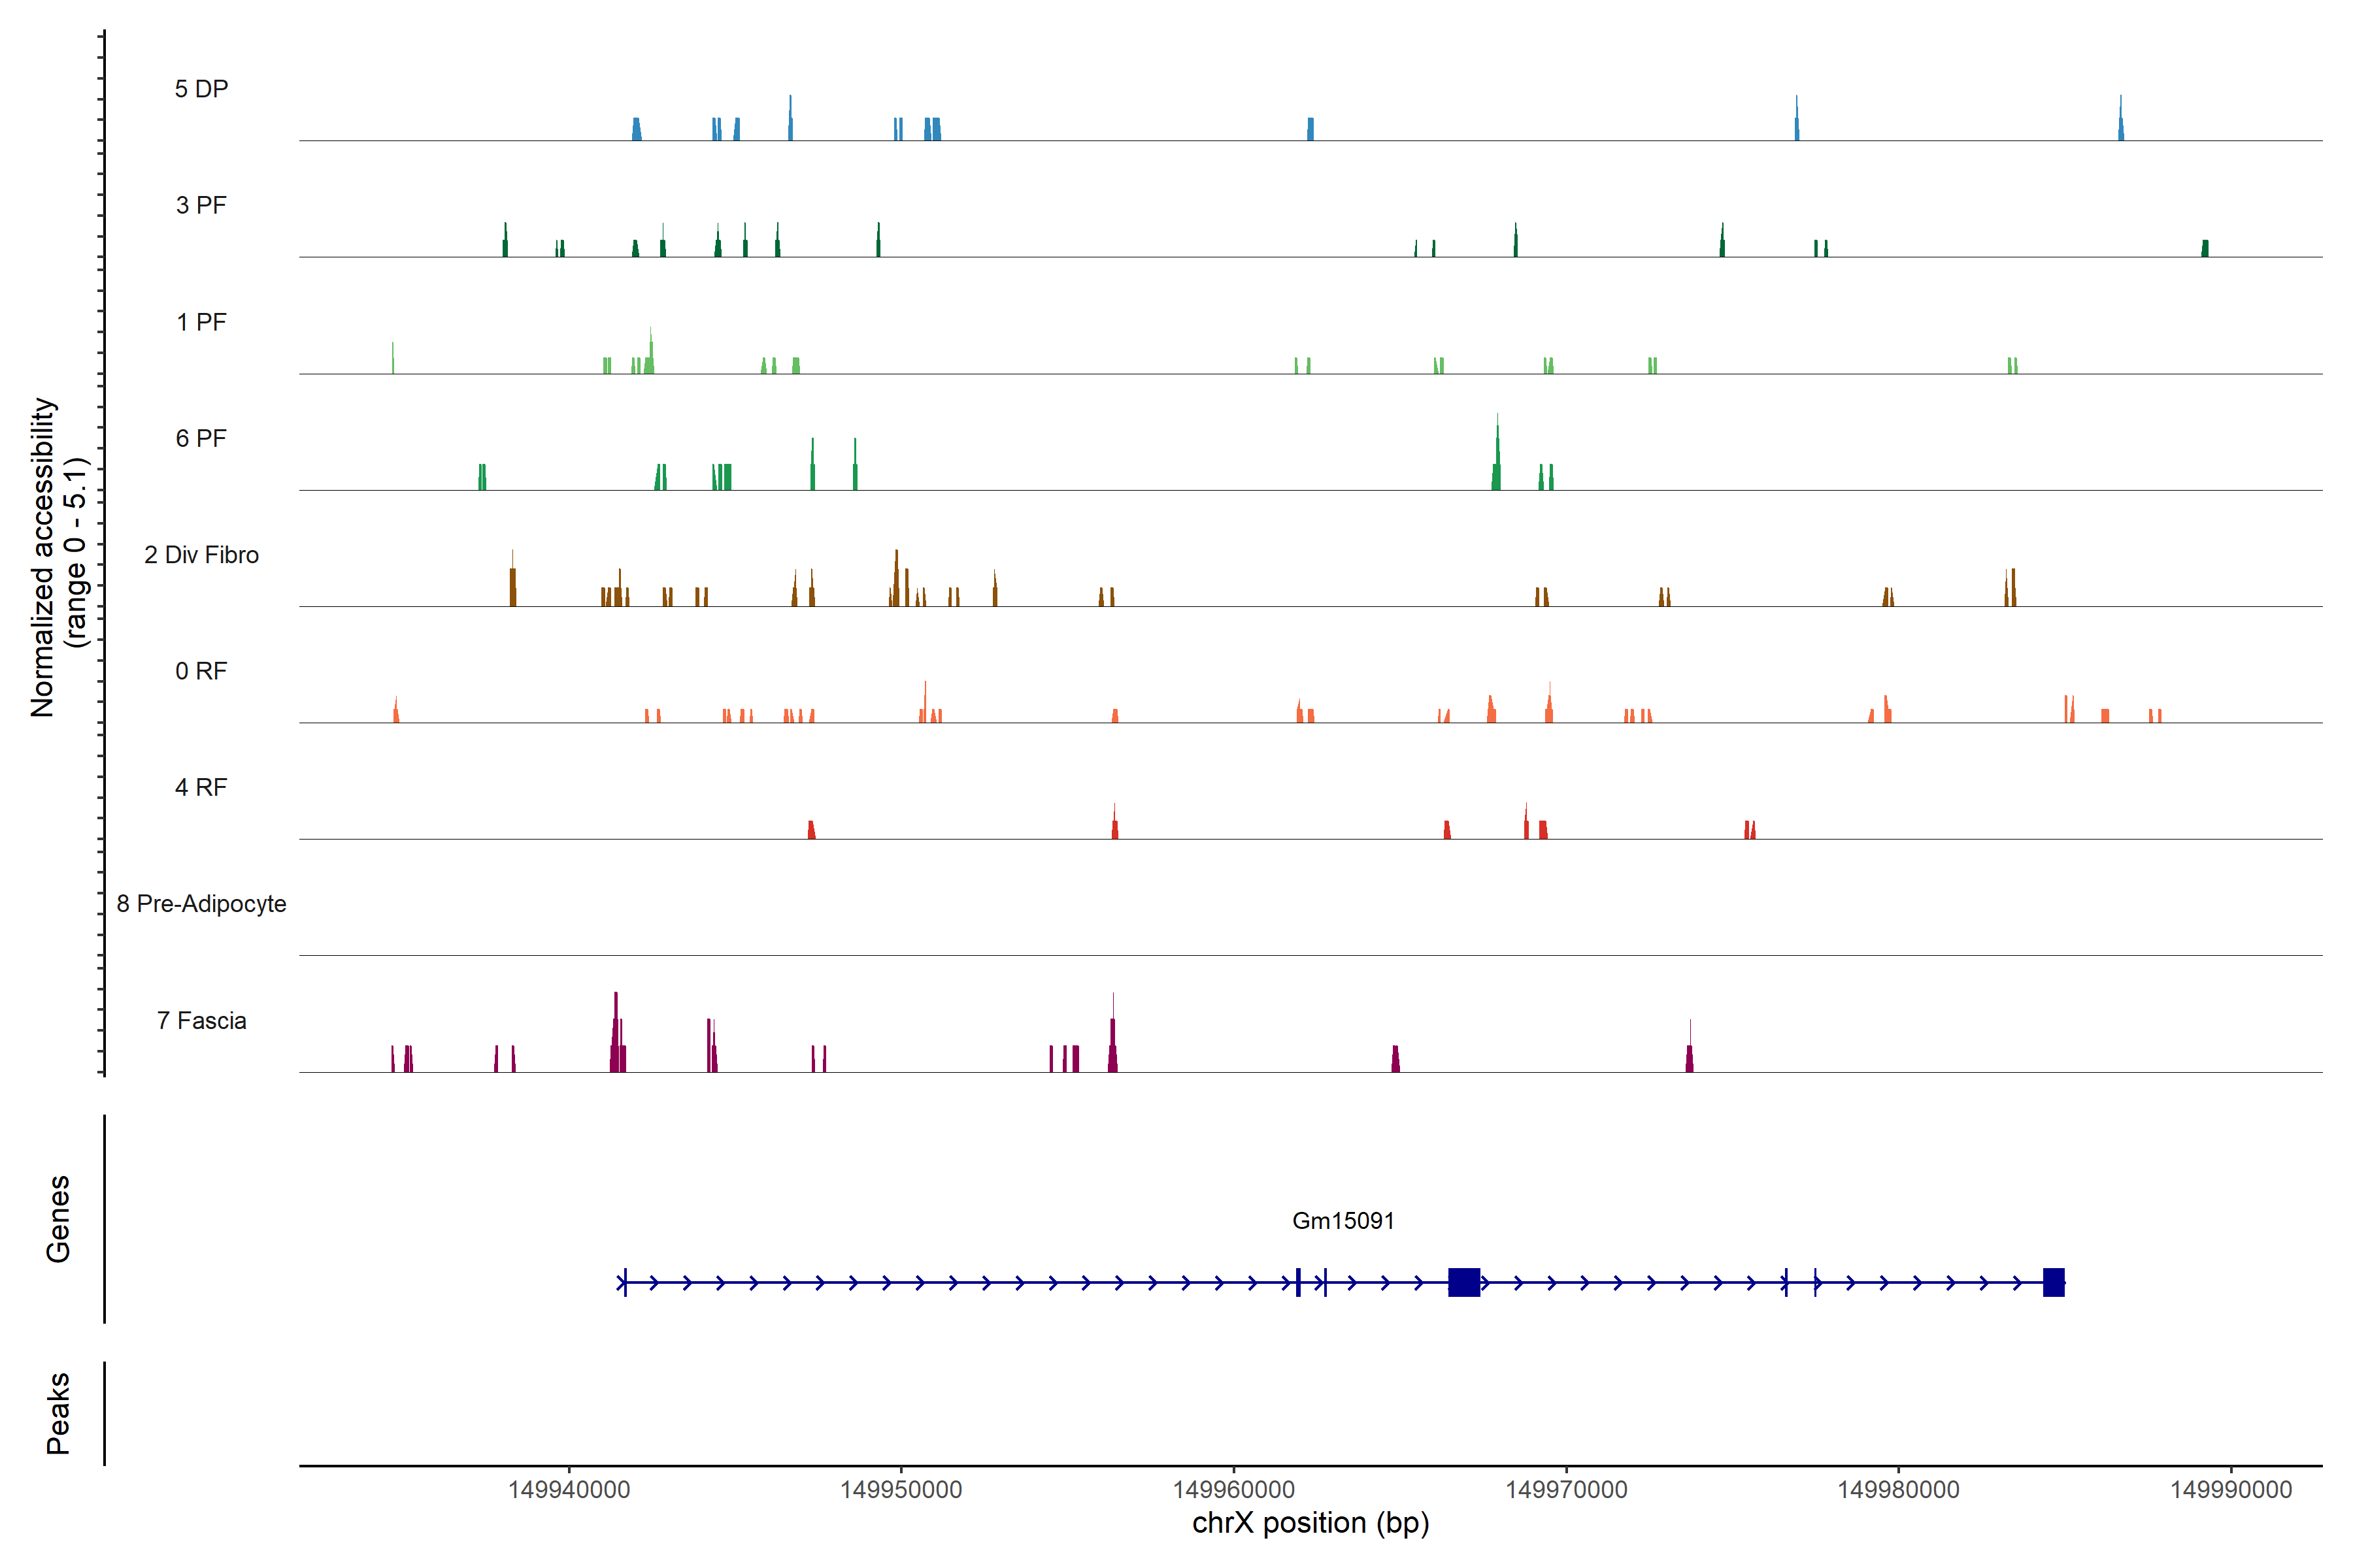
Task: Click the 8 Pre-Adipocyte label
Action: [201, 904]
